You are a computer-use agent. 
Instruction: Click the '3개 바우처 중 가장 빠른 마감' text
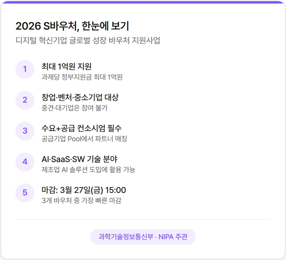pos(81,201)
